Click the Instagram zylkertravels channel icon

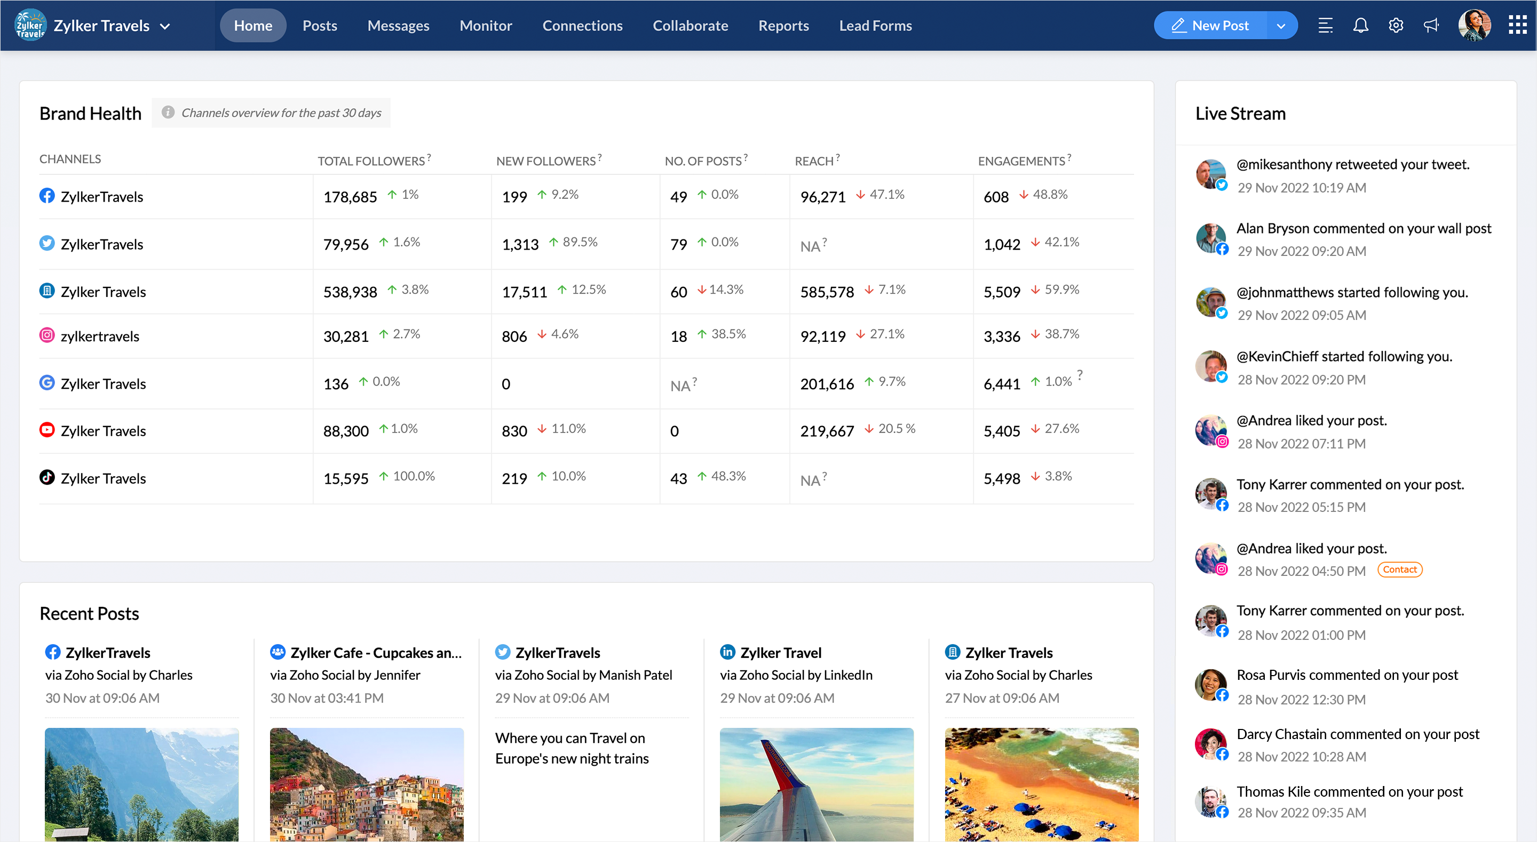(x=46, y=335)
